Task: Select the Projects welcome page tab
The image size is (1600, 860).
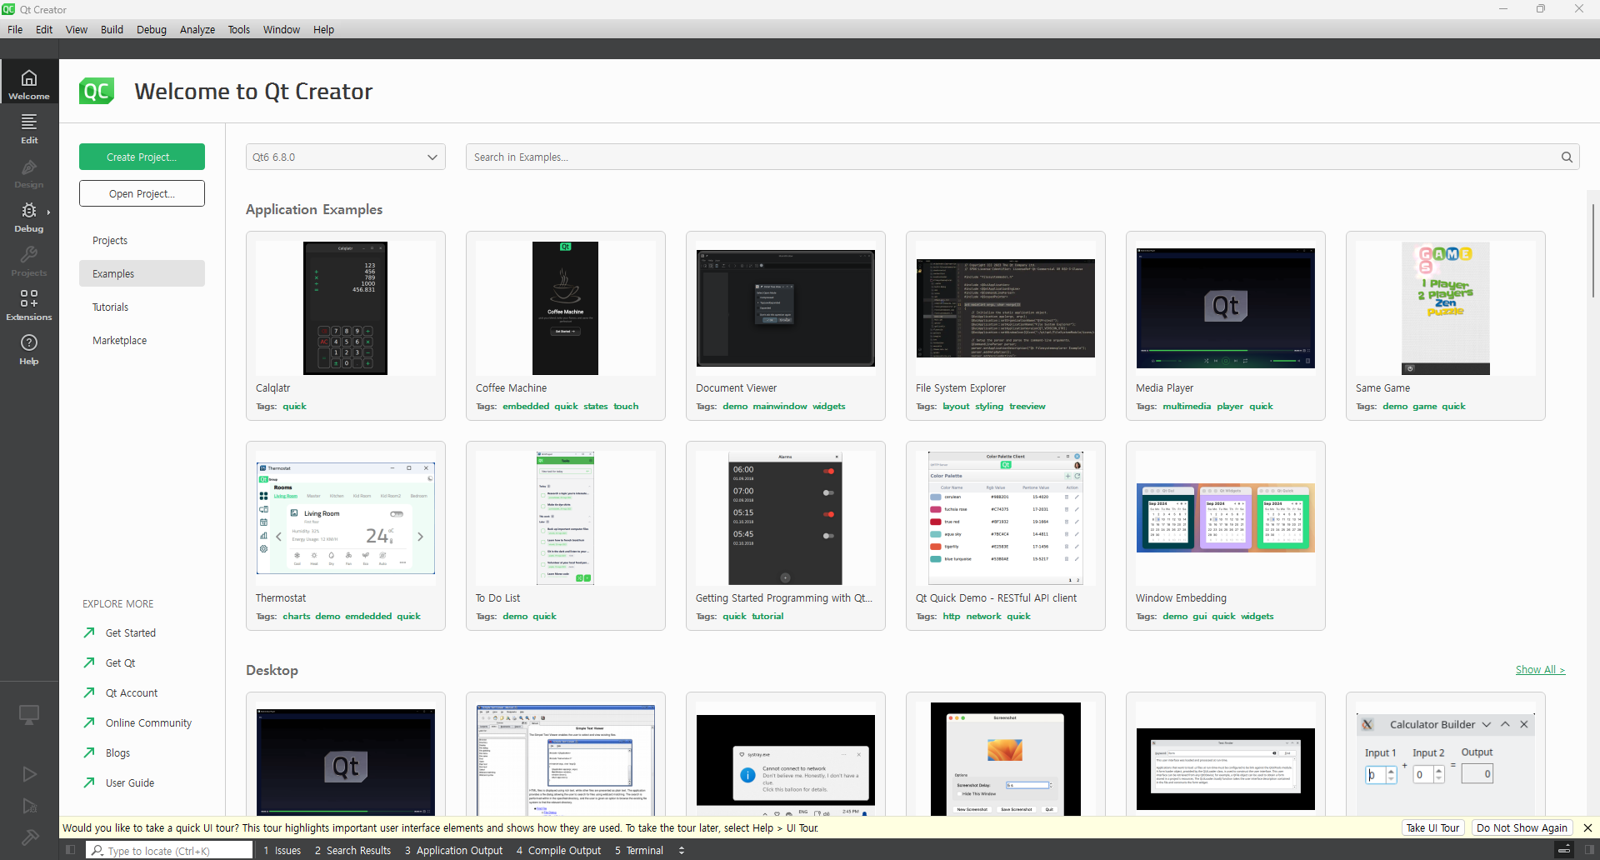Action: 142,240
